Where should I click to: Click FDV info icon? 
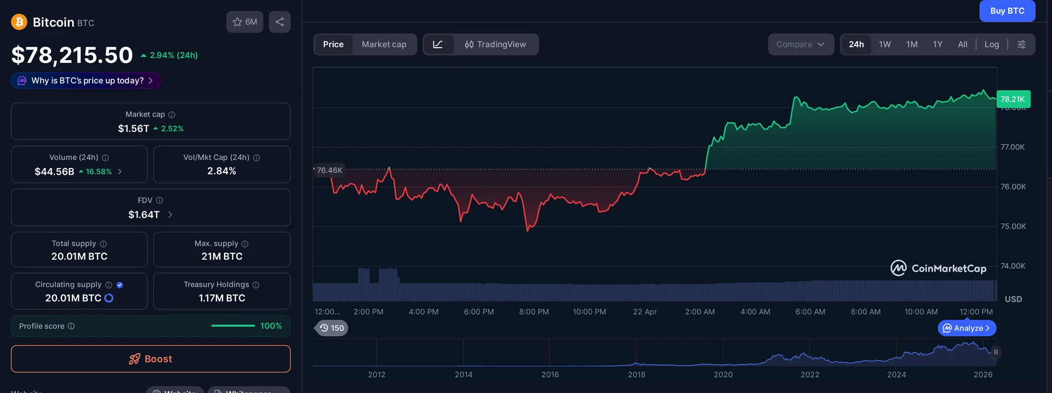pos(159,200)
